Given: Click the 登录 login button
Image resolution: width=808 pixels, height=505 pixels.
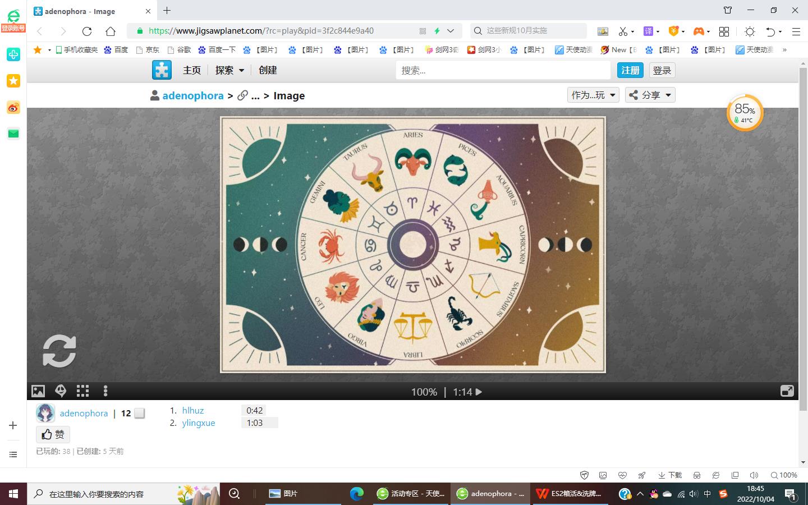Looking at the screenshot, I should point(662,70).
